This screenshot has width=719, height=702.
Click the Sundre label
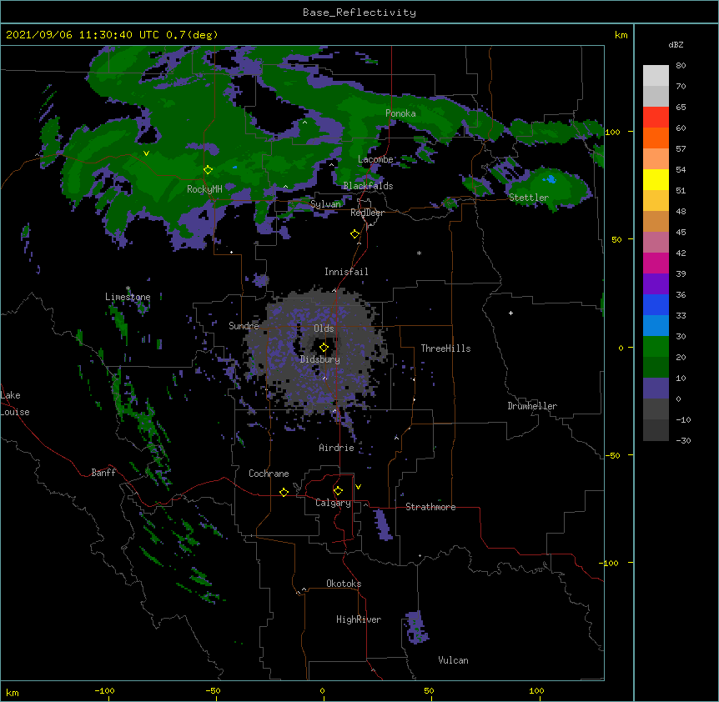244,326
